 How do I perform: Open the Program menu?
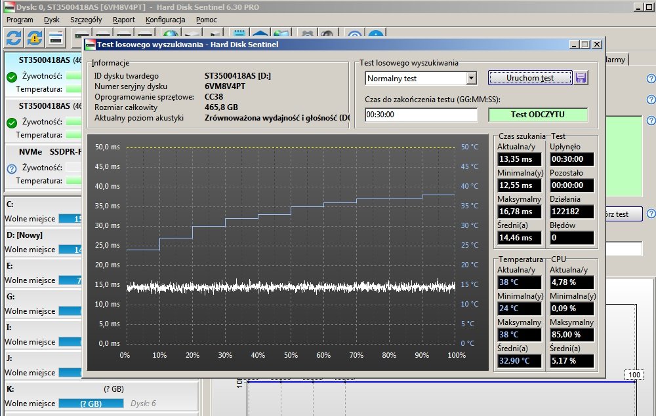[x=20, y=20]
